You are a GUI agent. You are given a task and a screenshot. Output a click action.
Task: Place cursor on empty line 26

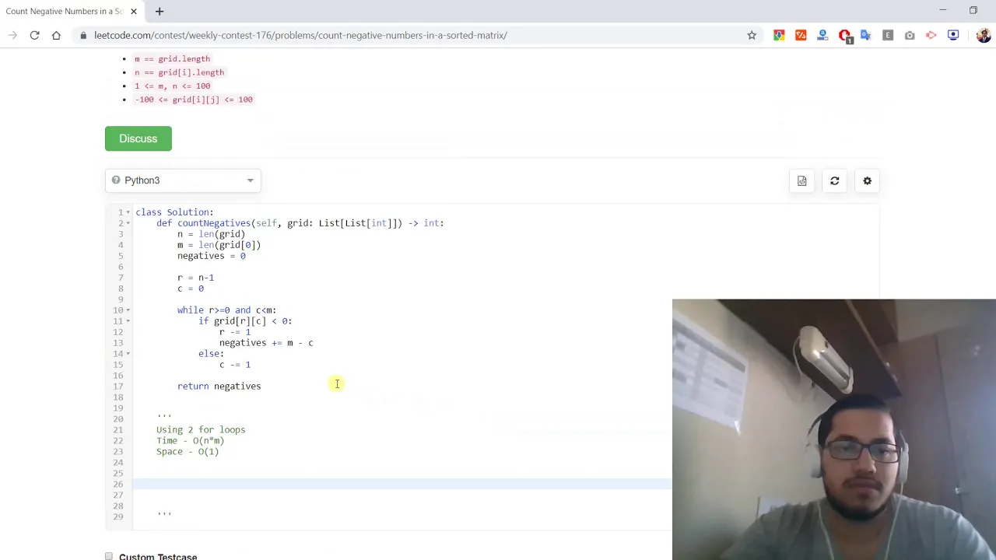tap(402, 484)
